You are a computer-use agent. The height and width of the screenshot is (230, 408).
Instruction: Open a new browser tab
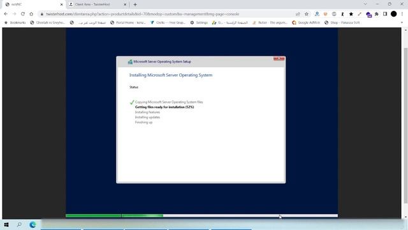[x=135, y=4]
